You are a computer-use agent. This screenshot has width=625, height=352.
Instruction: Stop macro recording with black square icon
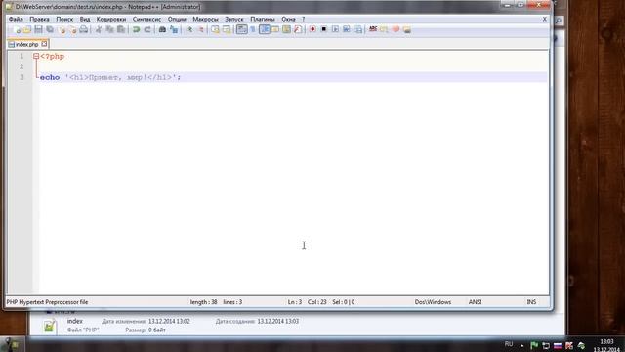pyautogui.click(x=324, y=29)
